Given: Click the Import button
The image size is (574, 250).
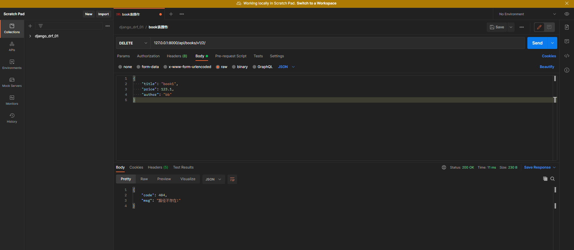Looking at the screenshot, I should tap(103, 14).
